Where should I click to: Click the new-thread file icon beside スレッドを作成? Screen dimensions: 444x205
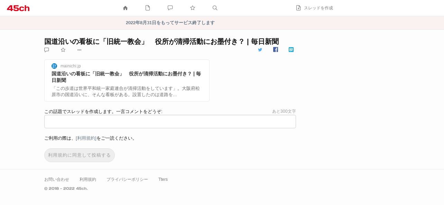(x=298, y=8)
